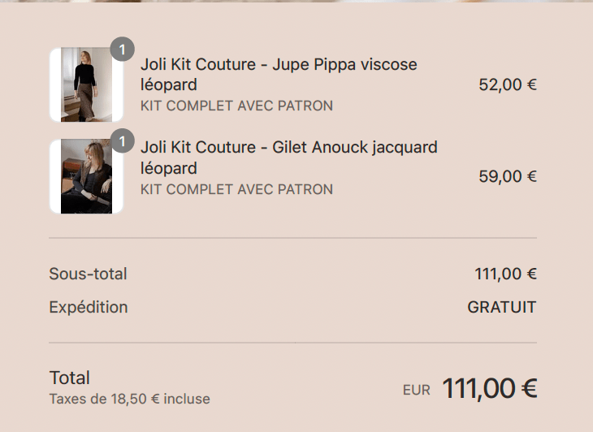
Task: Select the Jupe Pippa viscose léopard title
Action: [x=278, y=74]
